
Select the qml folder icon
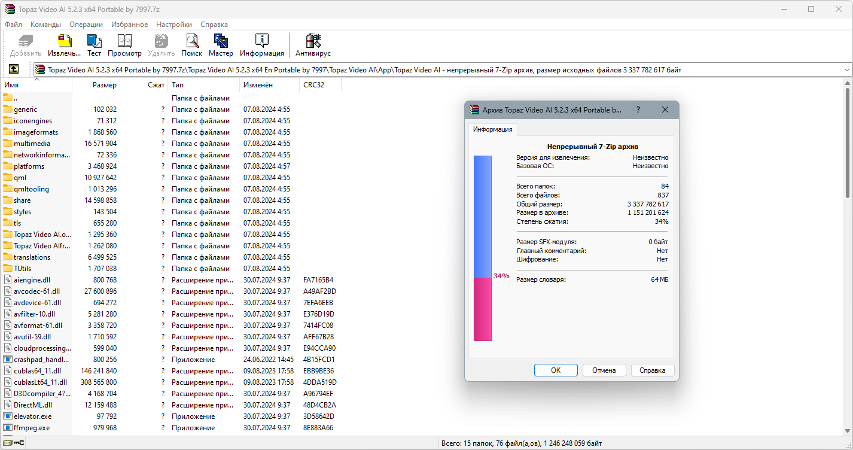(8, 177)
